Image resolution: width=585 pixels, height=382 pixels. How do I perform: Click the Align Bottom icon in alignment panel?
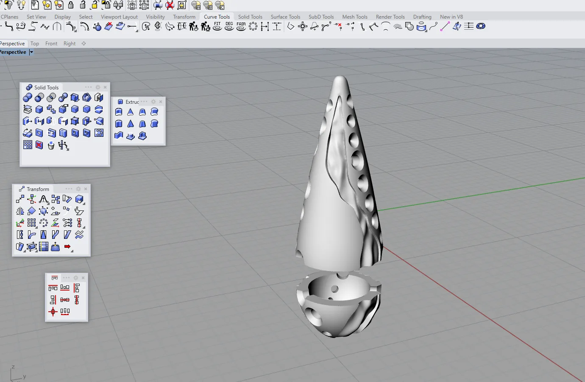(x=65, y=288)
